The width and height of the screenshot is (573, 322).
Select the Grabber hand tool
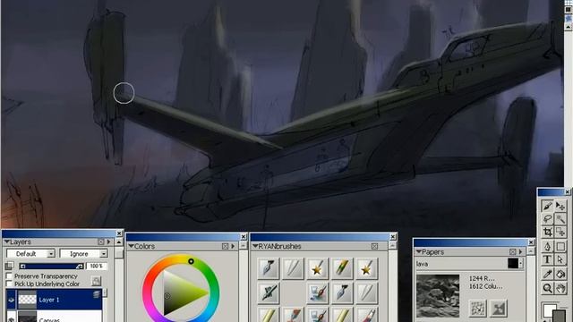(x=560, y=288)
